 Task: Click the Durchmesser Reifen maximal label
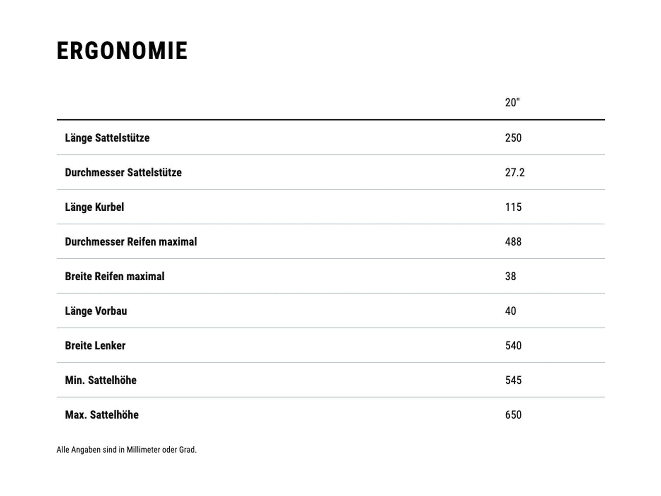tap(131, 242)
